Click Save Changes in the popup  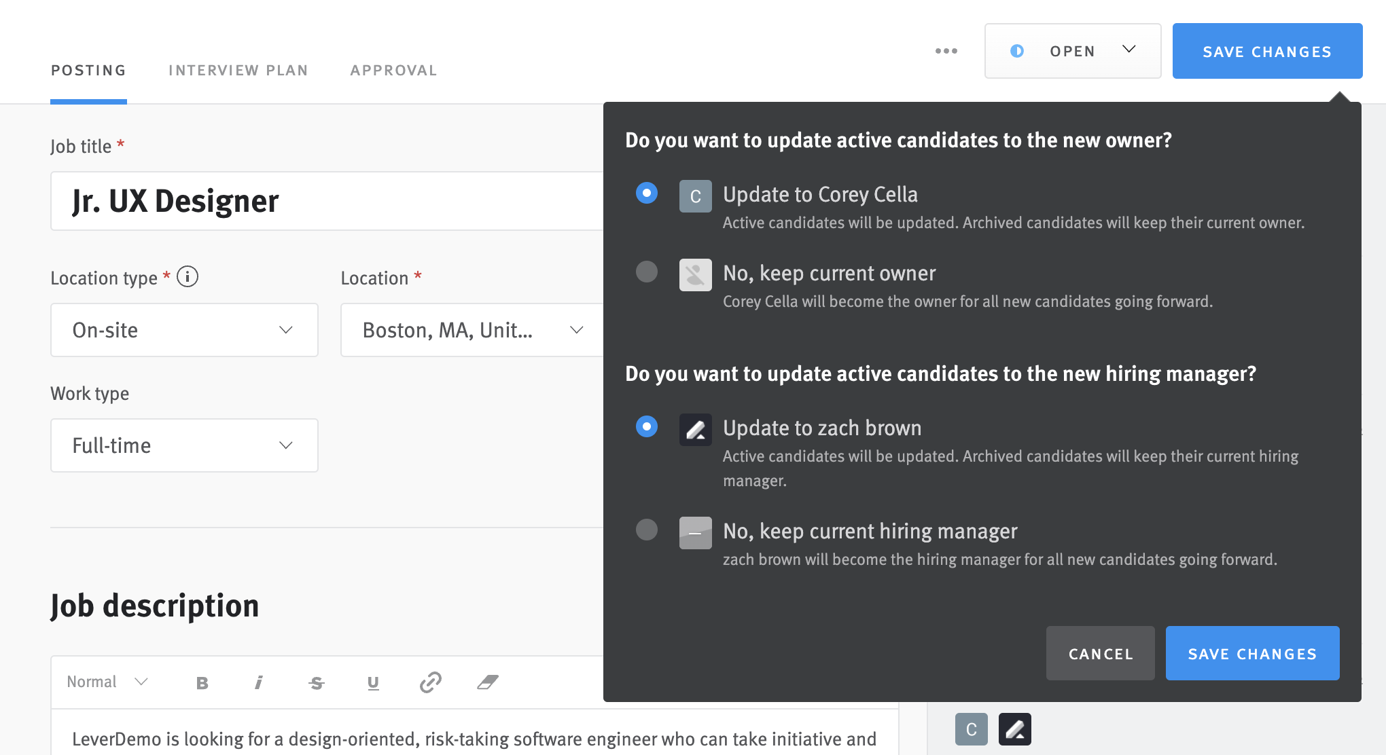[1252, 653]
